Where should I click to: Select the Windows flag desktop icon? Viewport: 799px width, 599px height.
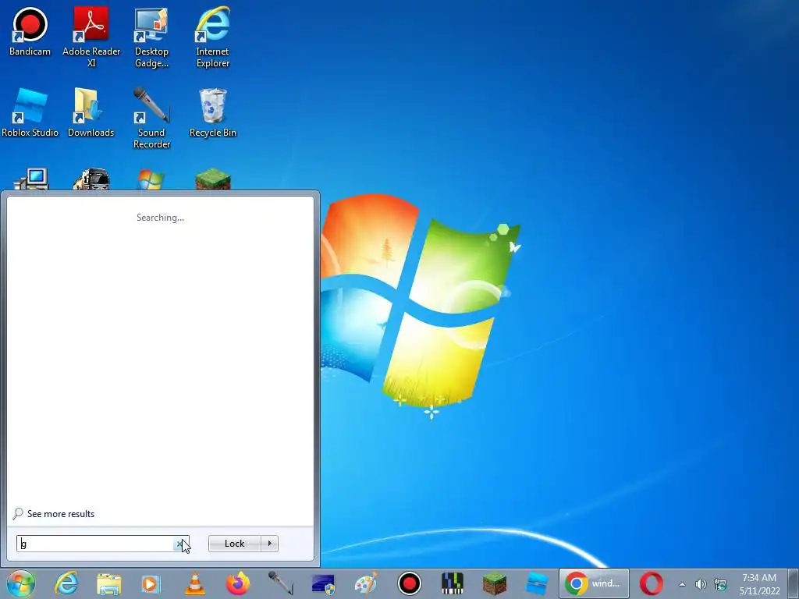pos(151,179)
